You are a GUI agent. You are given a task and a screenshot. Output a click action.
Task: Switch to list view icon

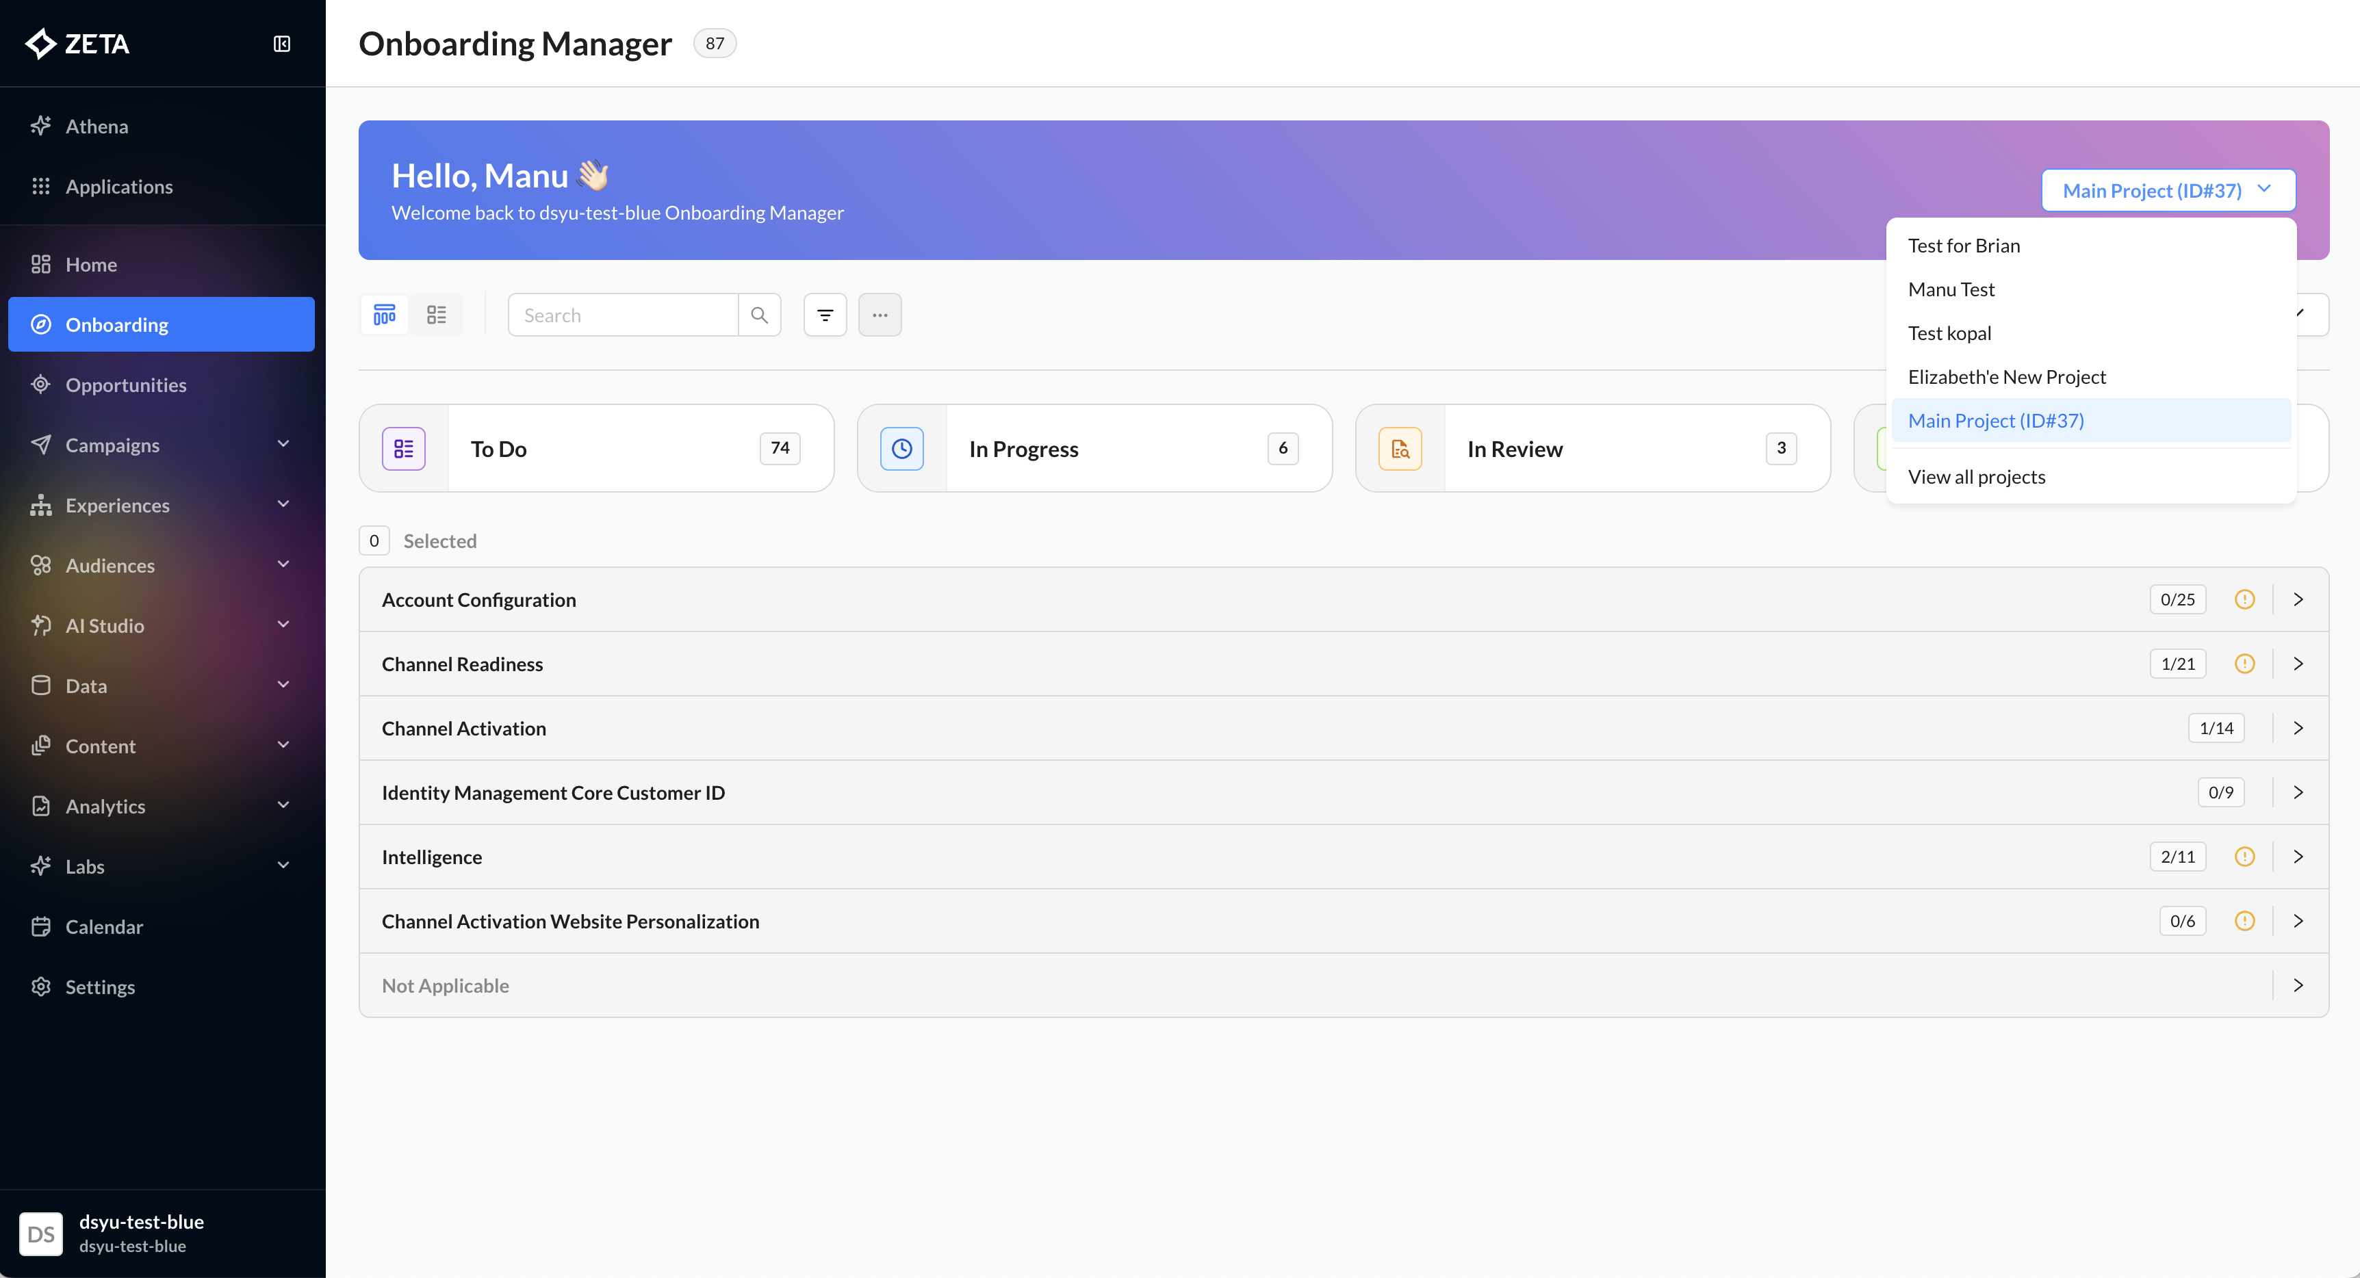pyautogui.click(x=437, y=315)
